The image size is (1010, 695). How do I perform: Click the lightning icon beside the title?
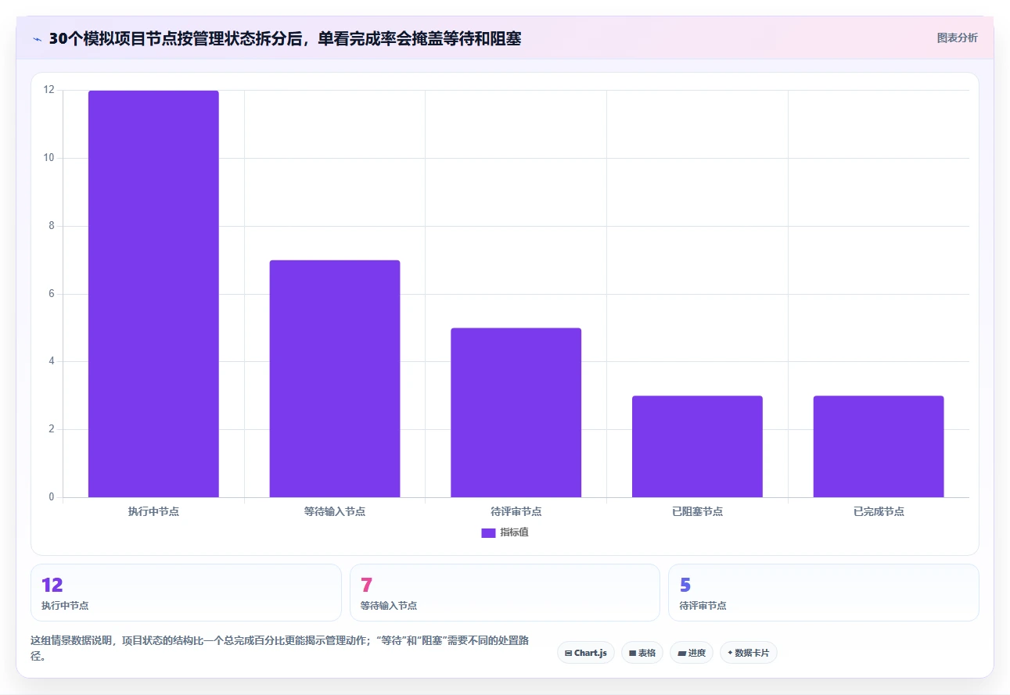(38, 39)
